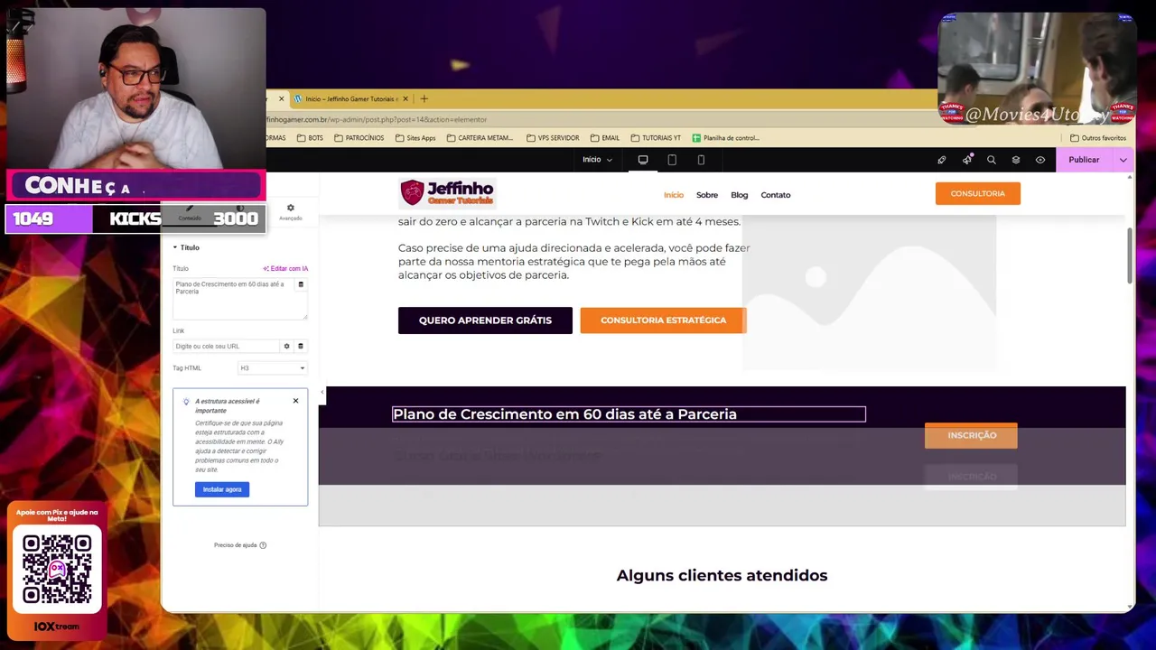
Task: Open the Avançado tab gear
Action: [290, 211]
